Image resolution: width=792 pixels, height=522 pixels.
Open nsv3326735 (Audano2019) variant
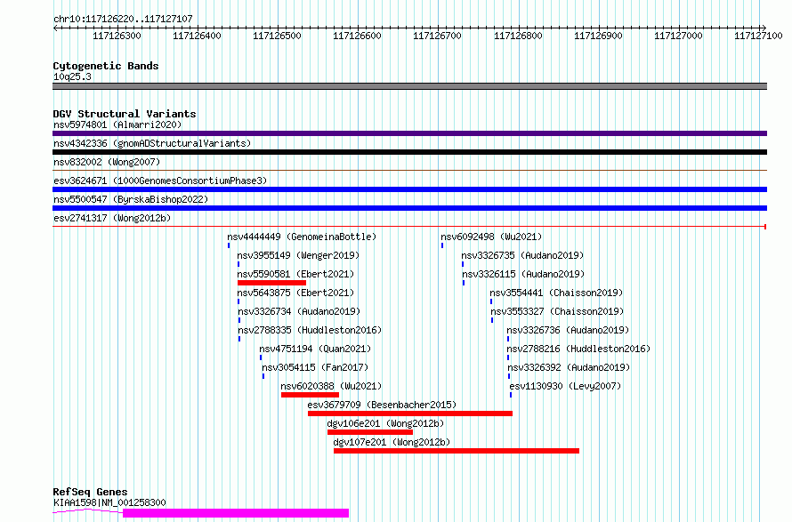click(522, 255)
